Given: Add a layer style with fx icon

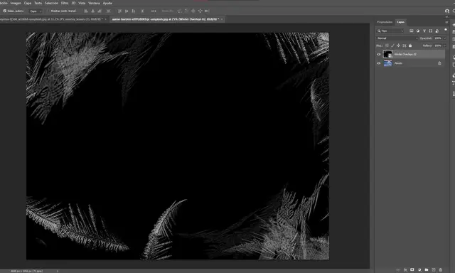Looking at the screenshot, I should [x=405, y=270].
